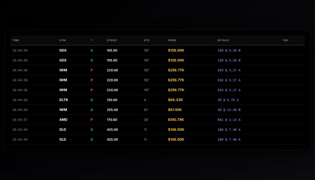315x180 pixels.
Task: Click the $256.77K premium value for IWM
Action: pos(176,70)
